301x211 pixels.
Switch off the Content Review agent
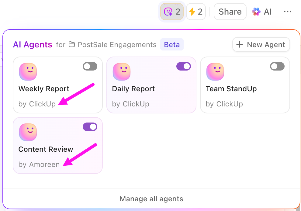click(90, 127)
